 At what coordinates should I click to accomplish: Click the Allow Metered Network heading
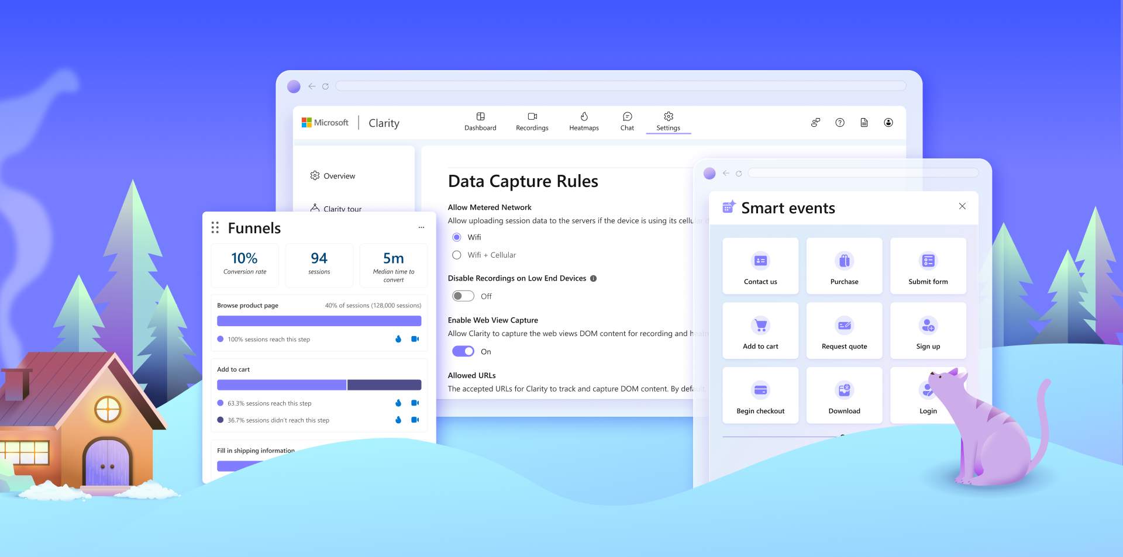pyautogui.click(x=490, y=207)
